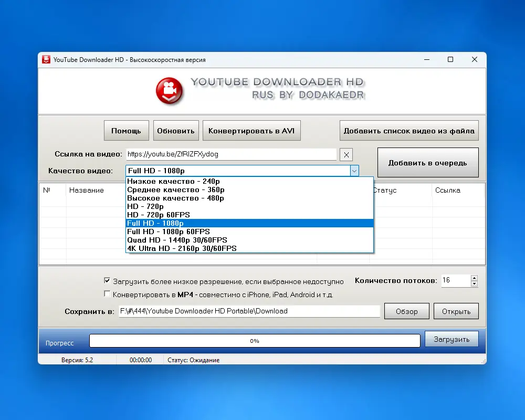525x420 pixels.
Task: Increase thread count with up arrow
Action: [474, 278]
